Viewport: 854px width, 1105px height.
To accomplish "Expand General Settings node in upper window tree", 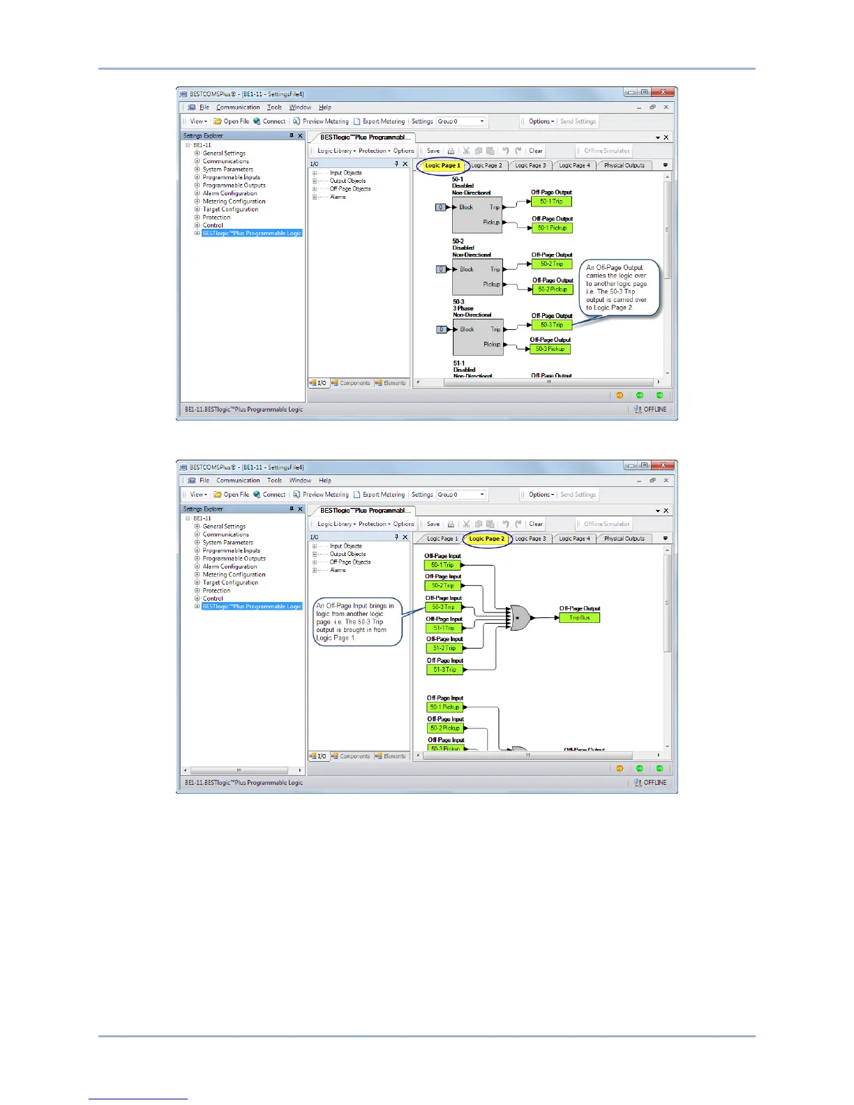I will click(197, 153).
